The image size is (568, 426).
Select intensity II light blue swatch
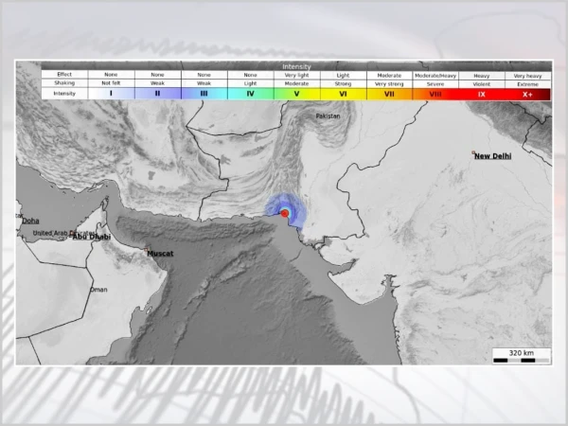157,94
